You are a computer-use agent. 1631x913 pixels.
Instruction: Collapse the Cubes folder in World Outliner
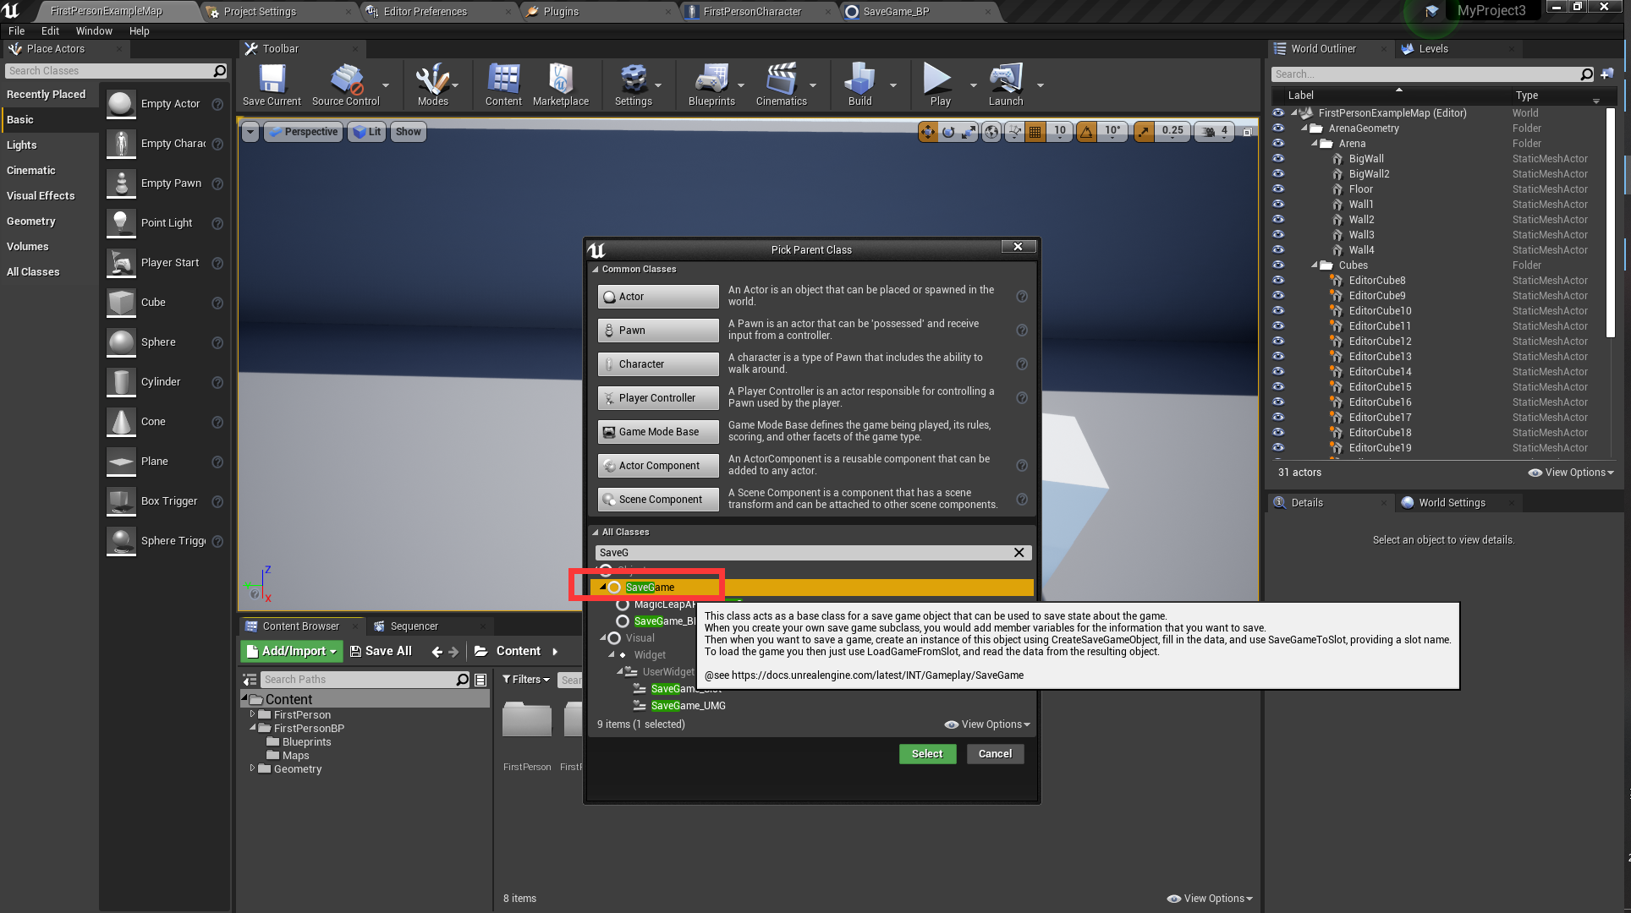(1314, 265)
